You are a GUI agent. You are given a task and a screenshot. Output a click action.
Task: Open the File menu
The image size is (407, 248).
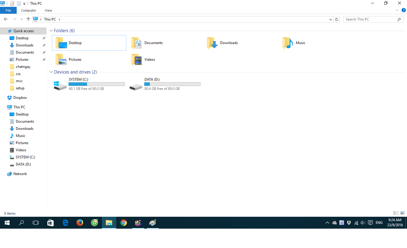coord(8,10)
